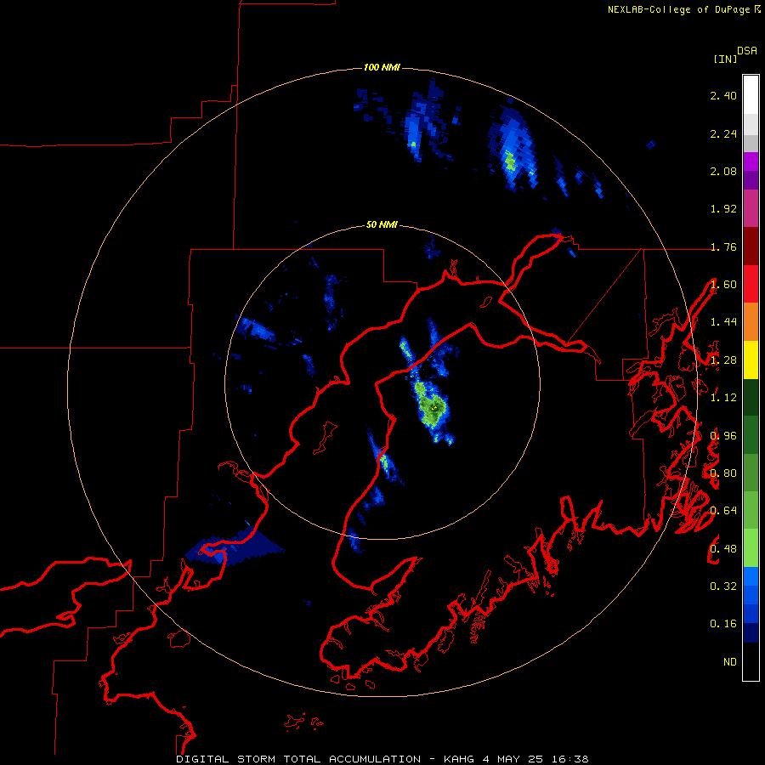Click the orange legend swatch
Viewport: 765px width, 765px height.
(x=751, y=322)
